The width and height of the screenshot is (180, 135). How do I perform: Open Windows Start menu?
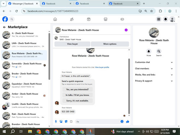pos(4,131)
